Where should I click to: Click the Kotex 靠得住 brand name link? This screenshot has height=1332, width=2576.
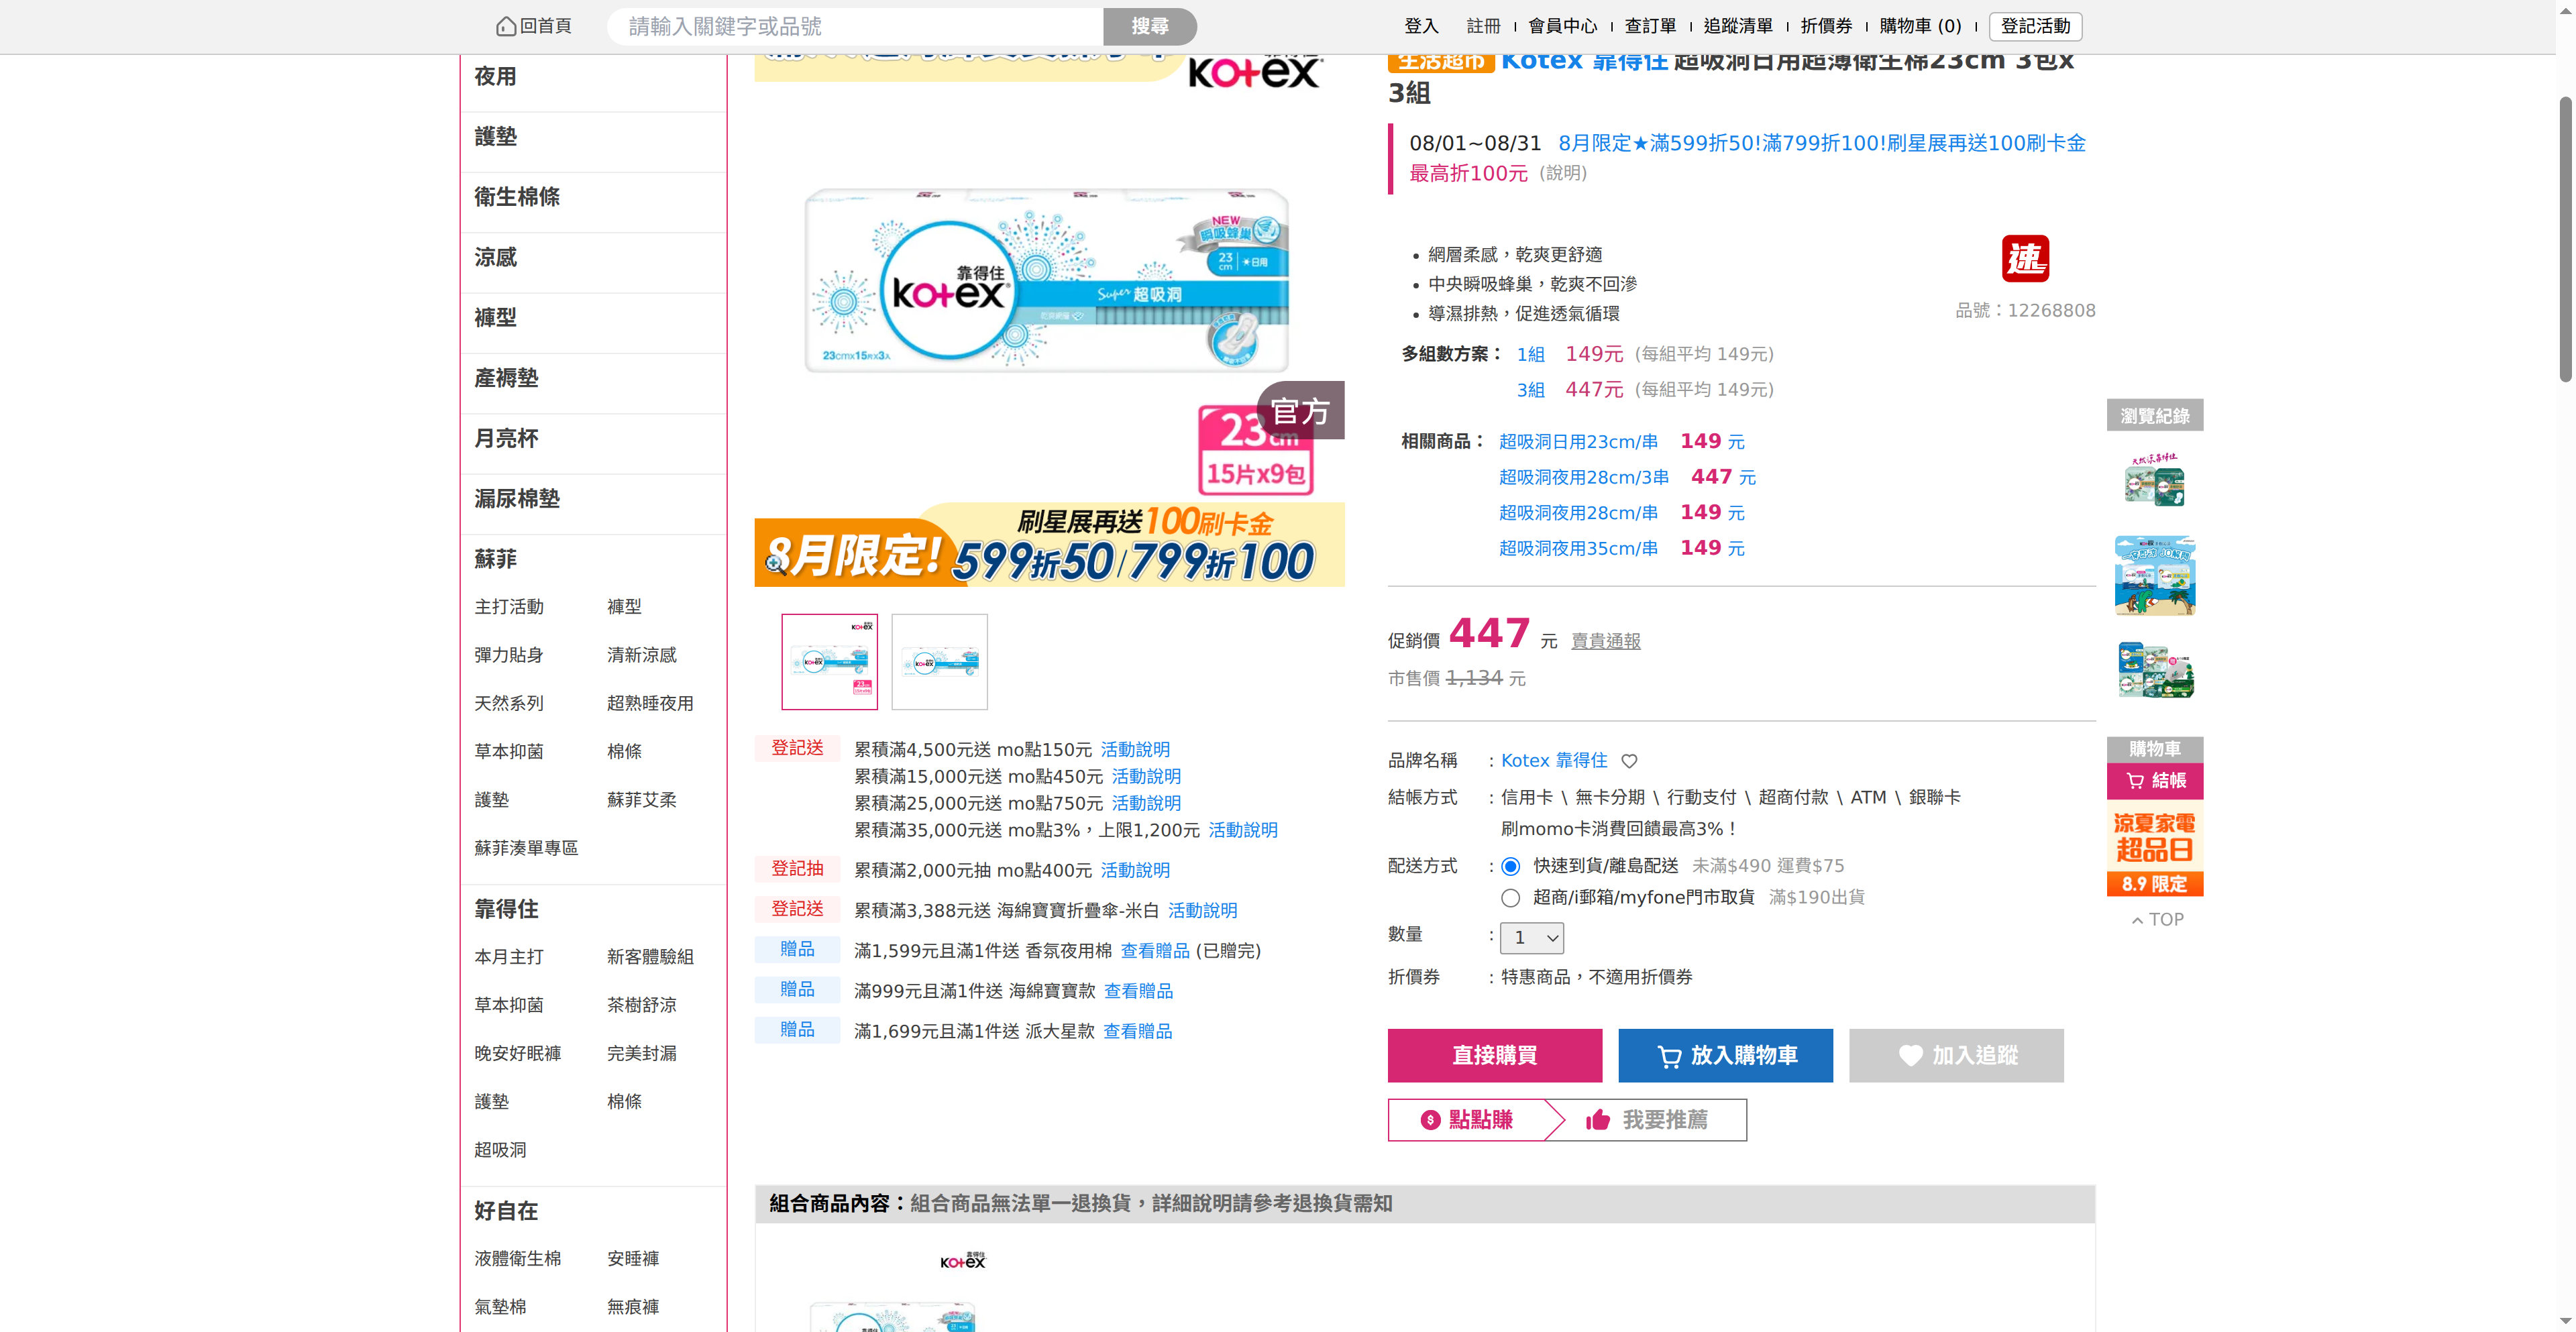click(x=1554, y=761)
